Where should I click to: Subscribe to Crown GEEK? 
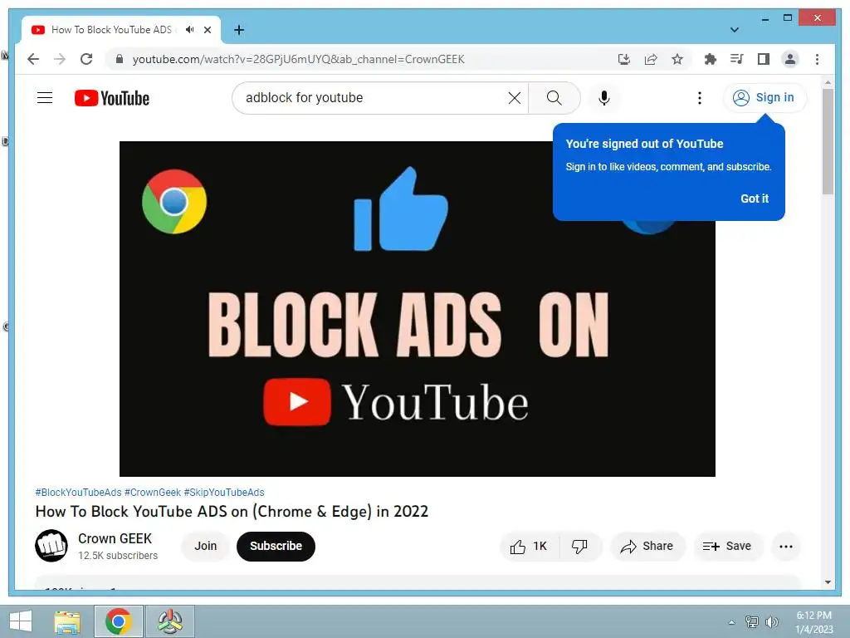click(276, 546)
